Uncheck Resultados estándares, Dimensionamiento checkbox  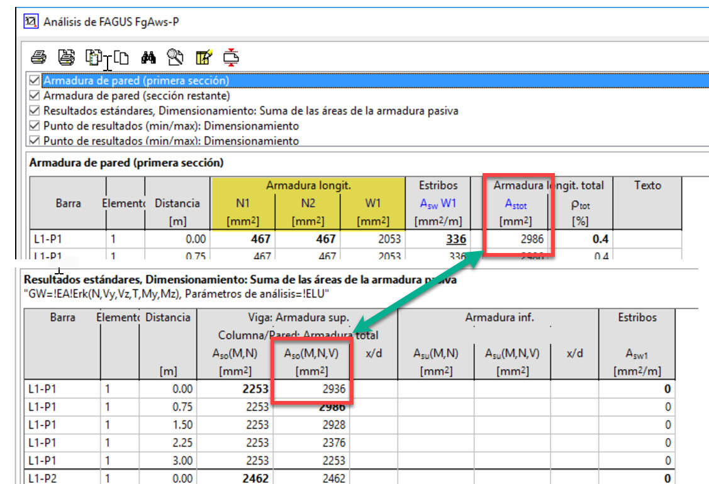pyautogui.click(x=35, y=111)
